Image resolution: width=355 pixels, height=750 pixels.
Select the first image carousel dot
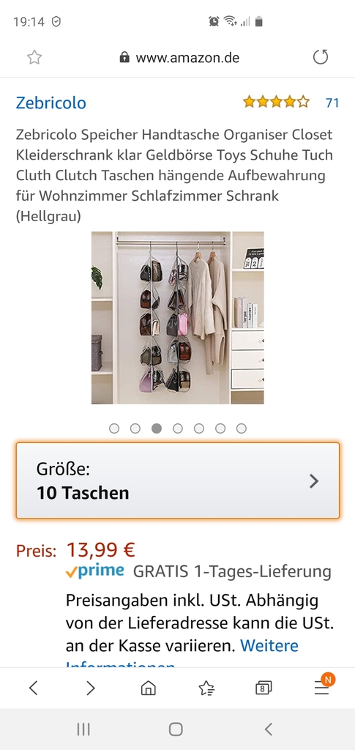tap(113, 428)
